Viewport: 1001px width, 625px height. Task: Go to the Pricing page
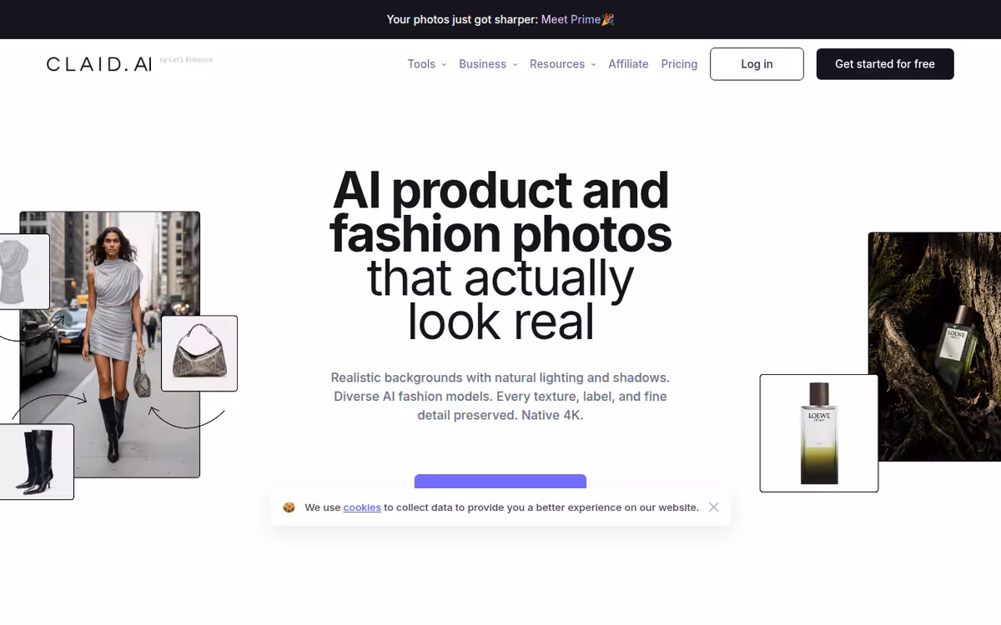(x=679, y=64)
